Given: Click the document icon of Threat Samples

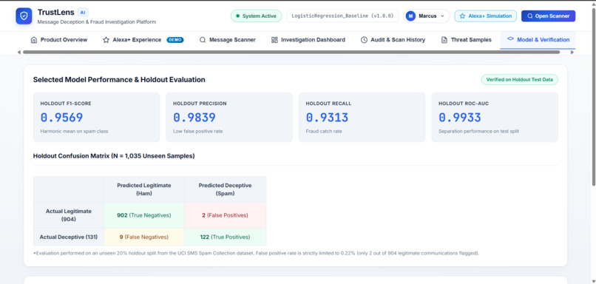Looking at the screenshot, I should click(x=444, y=39).
